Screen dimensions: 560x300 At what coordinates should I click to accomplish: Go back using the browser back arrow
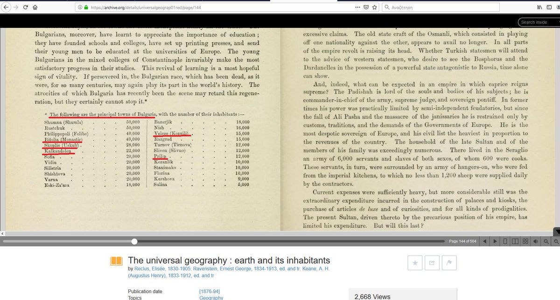[x=6, y=7]
